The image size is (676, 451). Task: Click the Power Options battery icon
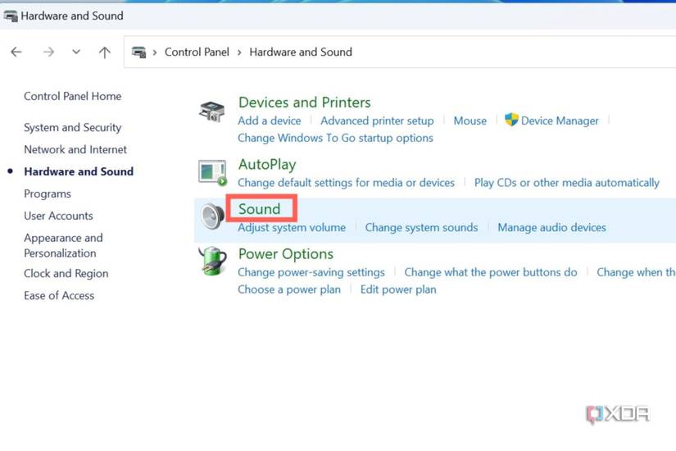click(x=212, y=261)
